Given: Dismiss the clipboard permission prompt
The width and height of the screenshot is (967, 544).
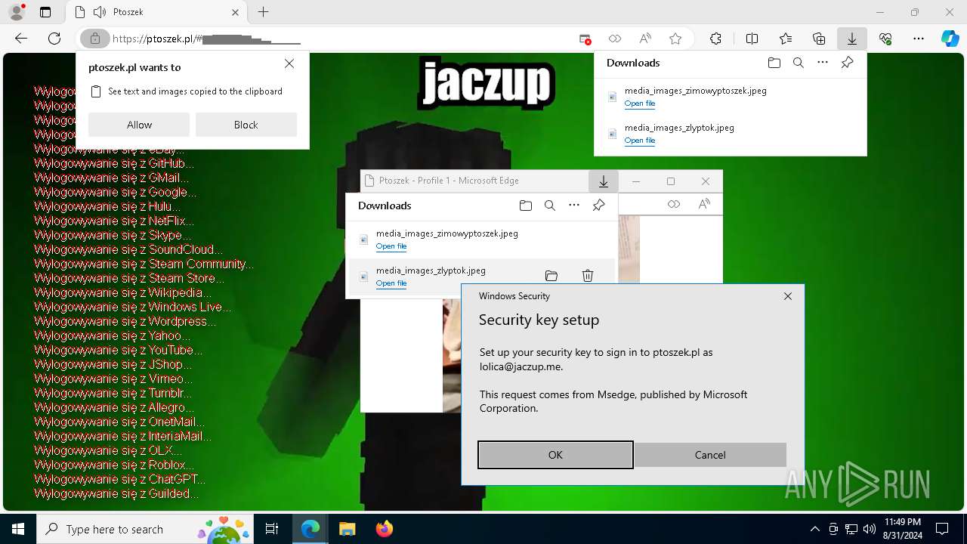Looking at the screenshot, I should point(289,64).
